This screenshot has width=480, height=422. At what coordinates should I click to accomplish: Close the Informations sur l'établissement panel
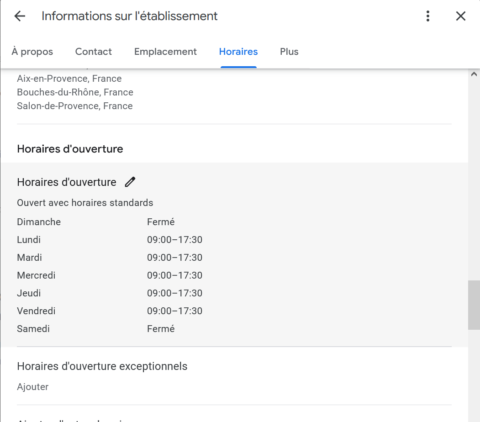[461, 16]
